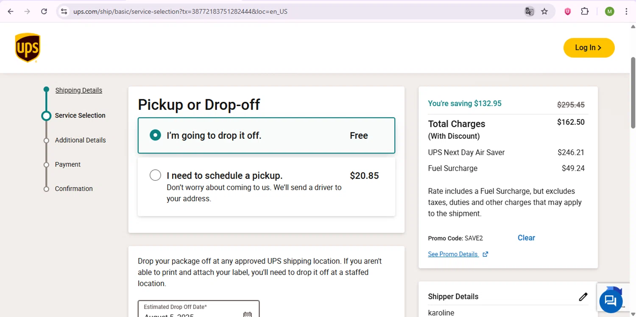Open calendar icon for drop off date
636x317 pixels.
[248, 314]
